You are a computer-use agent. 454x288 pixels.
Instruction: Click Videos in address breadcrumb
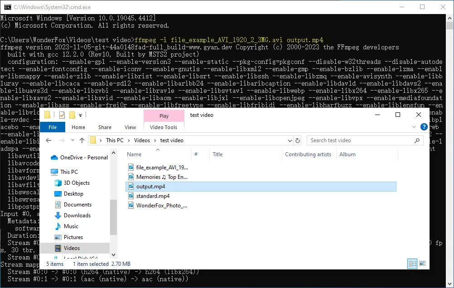click(142, 140)
